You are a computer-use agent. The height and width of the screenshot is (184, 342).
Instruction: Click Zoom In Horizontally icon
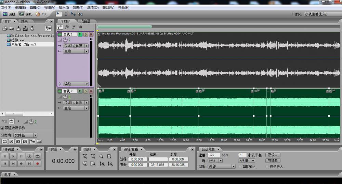coord(85,156)
